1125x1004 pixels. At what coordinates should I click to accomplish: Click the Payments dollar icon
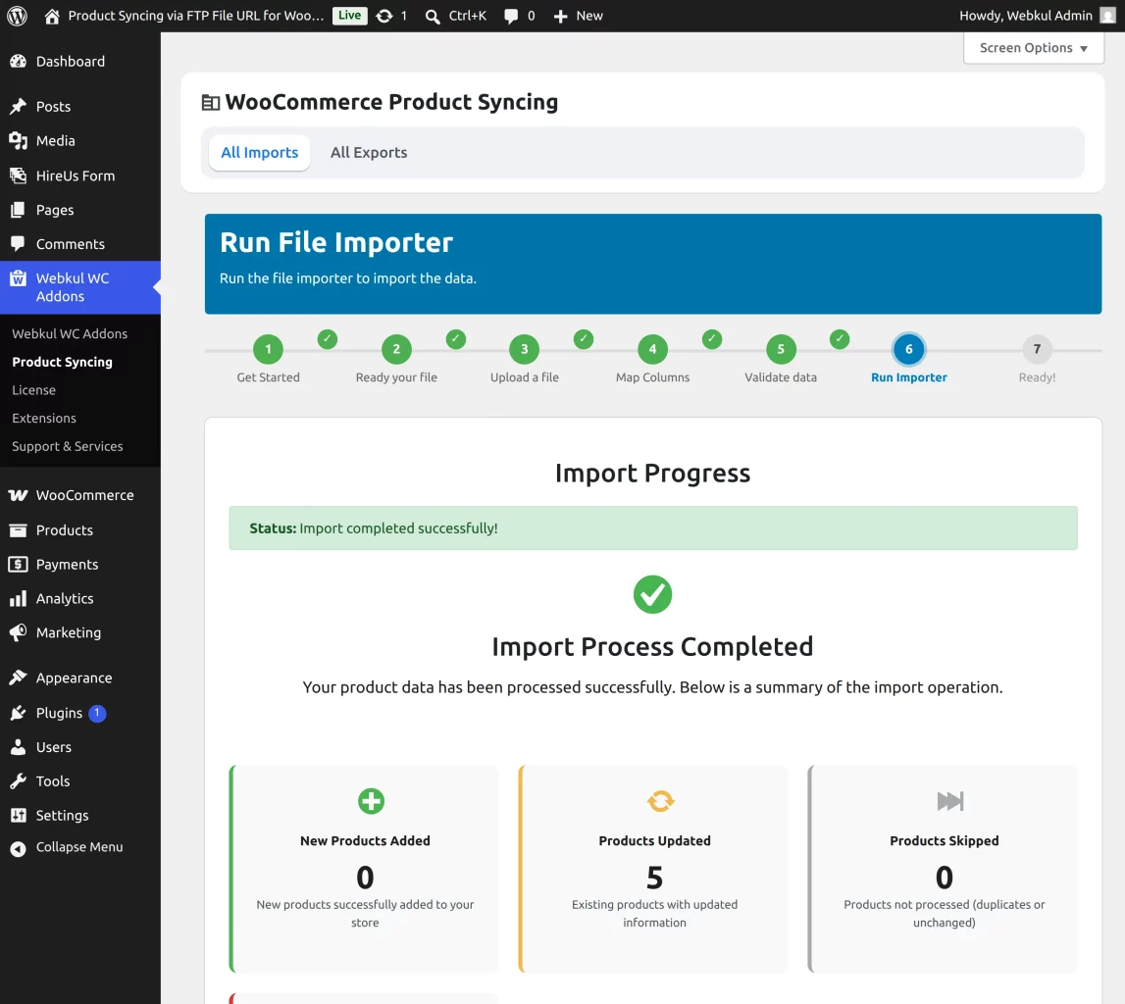[18, 565]
